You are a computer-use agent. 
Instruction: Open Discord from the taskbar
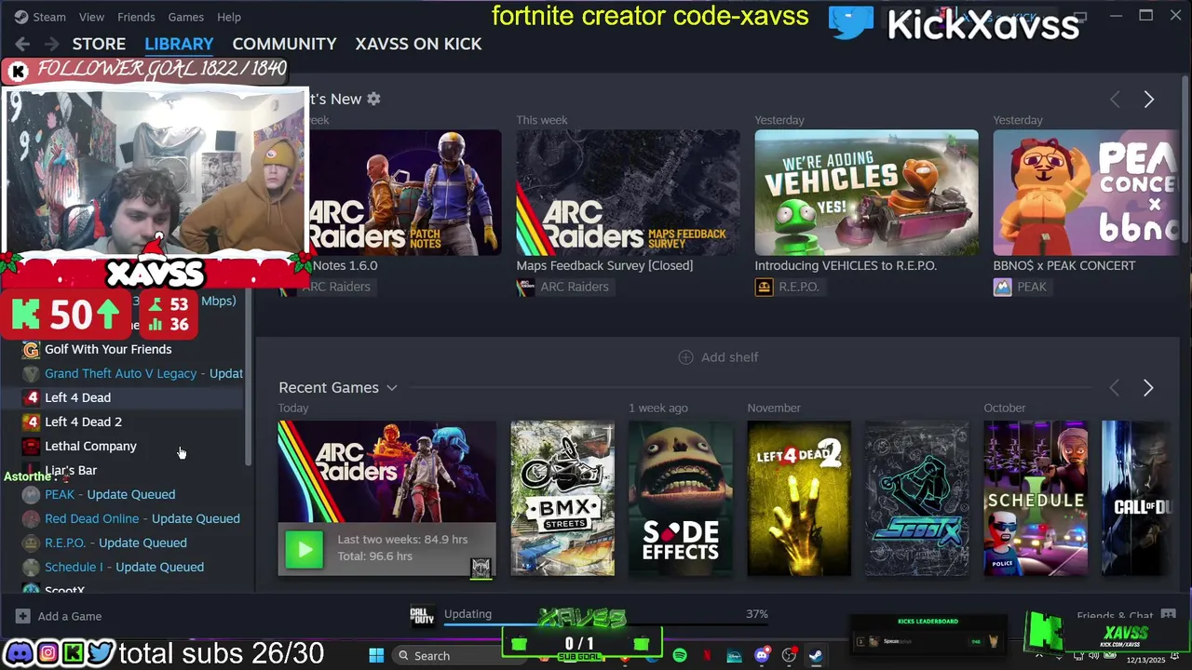[762, 655]
